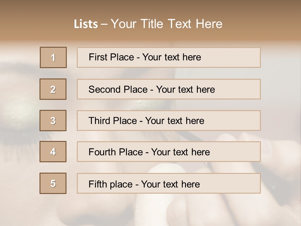Image resolution: width=301 pixels, height=226 pixels.
Task: Click the Fifth place text box
Action: coord(169,183)
